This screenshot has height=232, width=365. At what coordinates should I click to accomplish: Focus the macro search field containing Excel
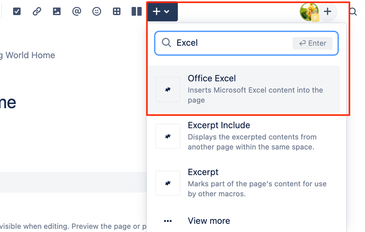point(246,43)
